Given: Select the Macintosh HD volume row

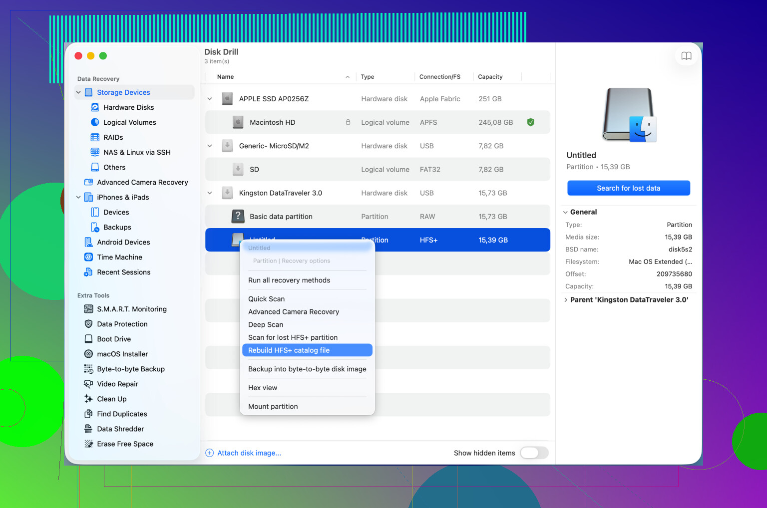Looking at the screenshot, I should [x=378, y=122].
